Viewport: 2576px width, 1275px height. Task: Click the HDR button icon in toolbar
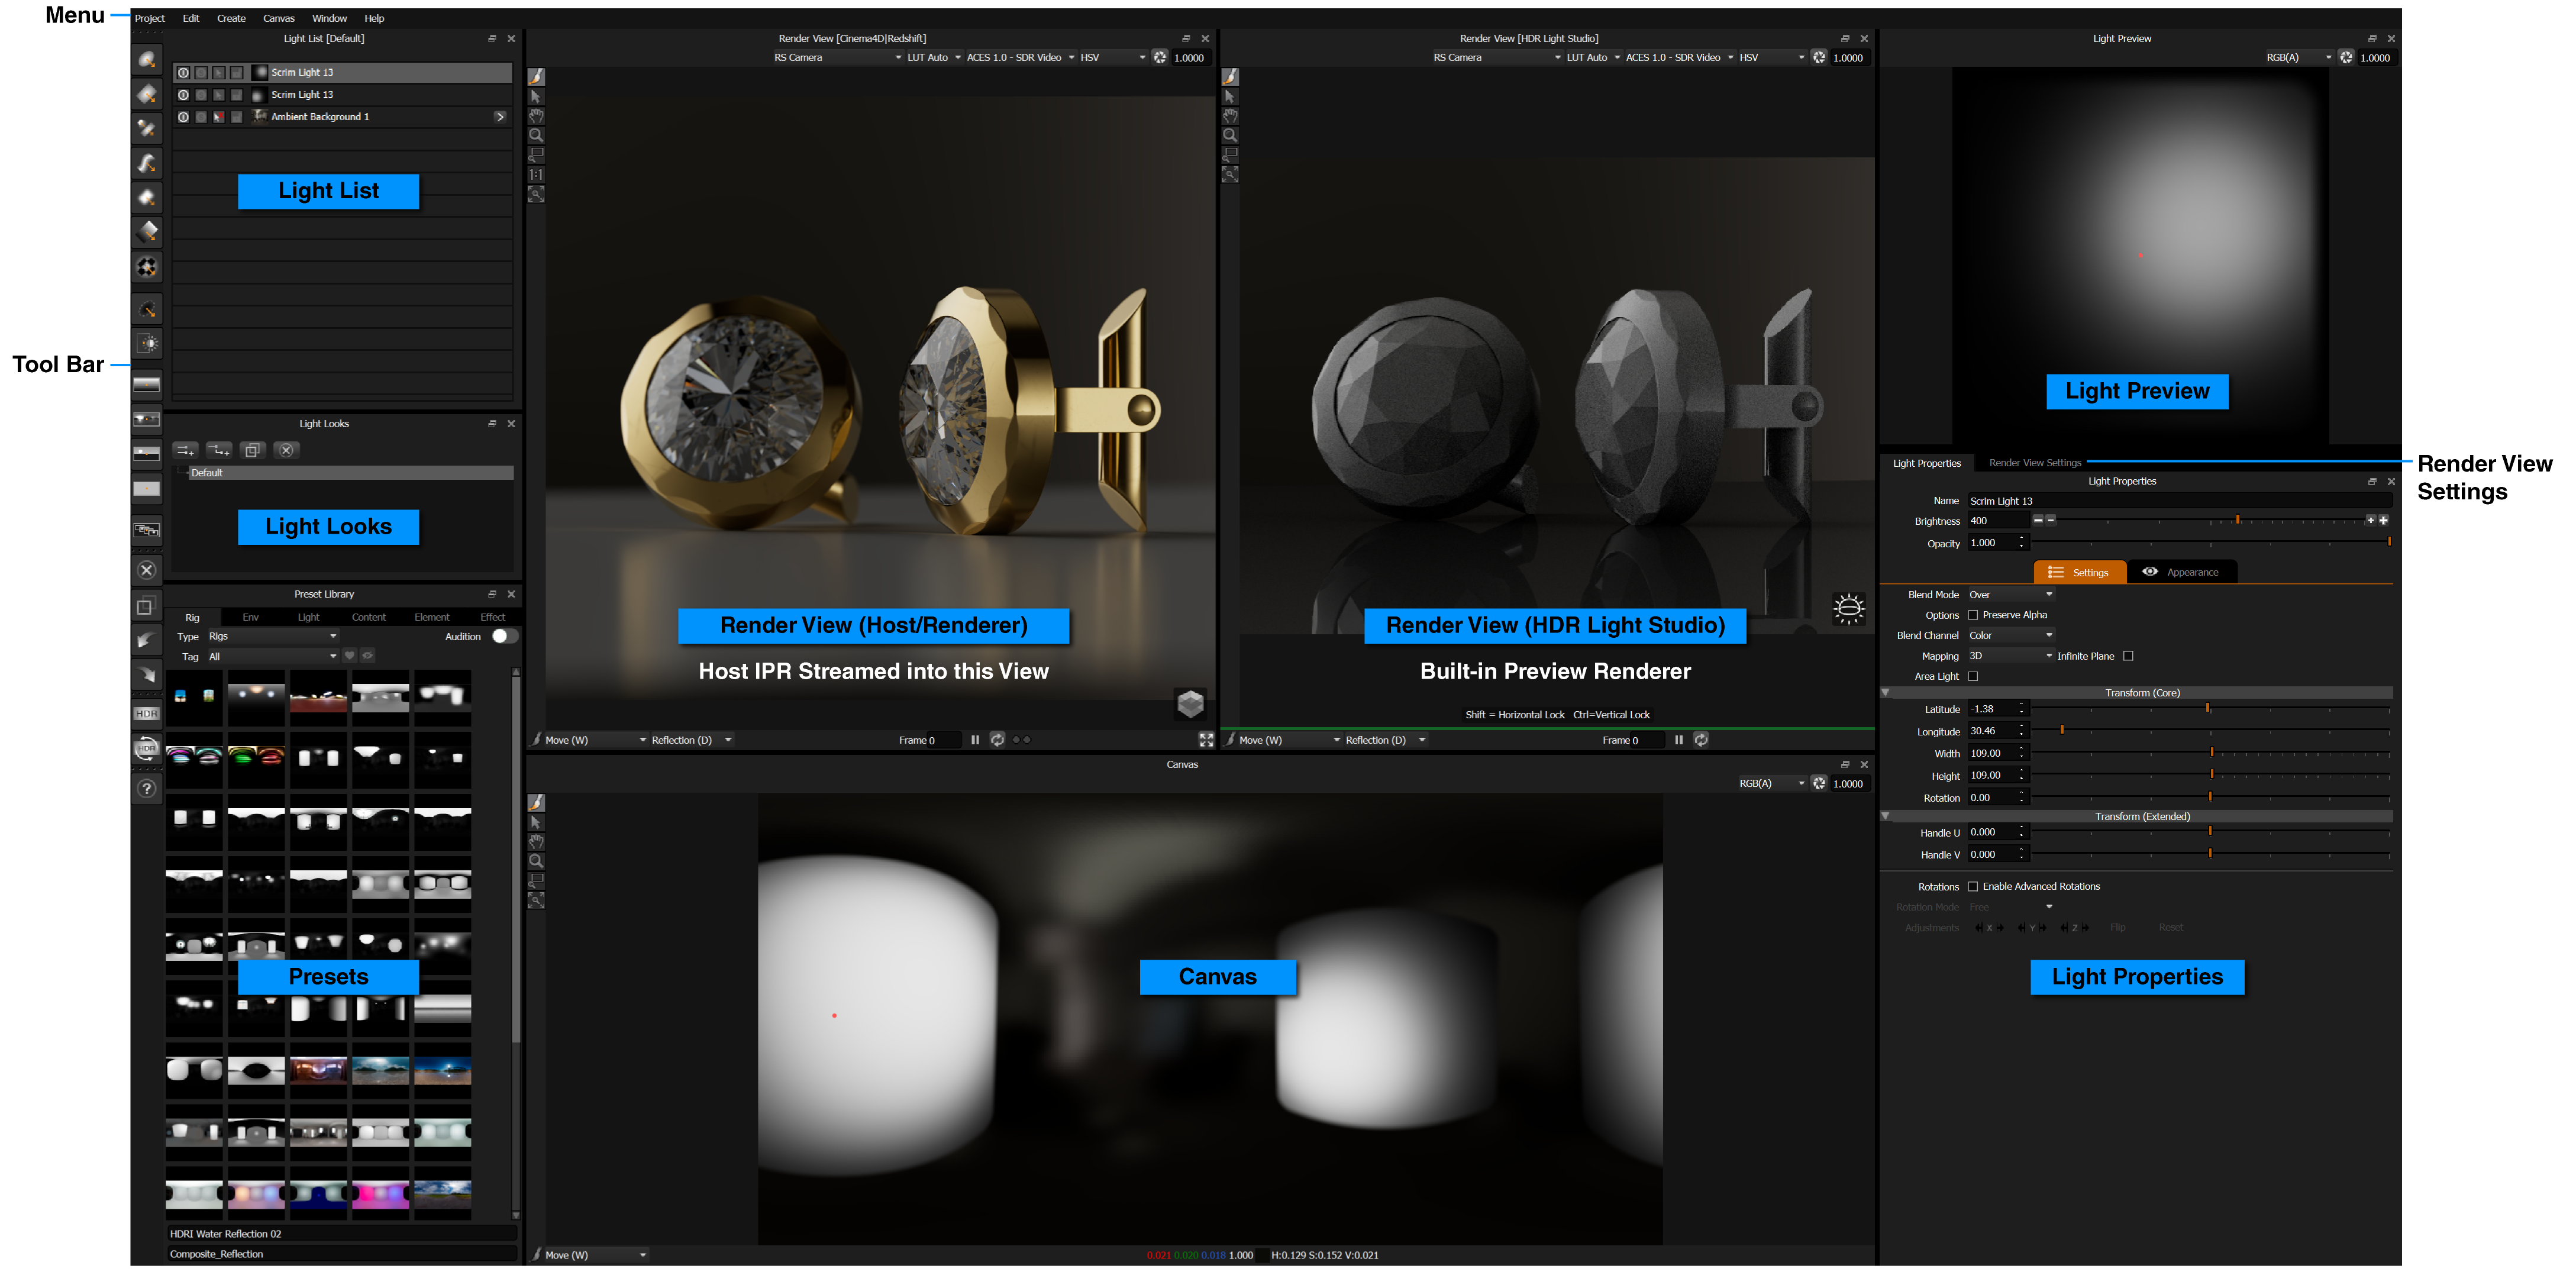pyautogui.click(x=147, y=713)
